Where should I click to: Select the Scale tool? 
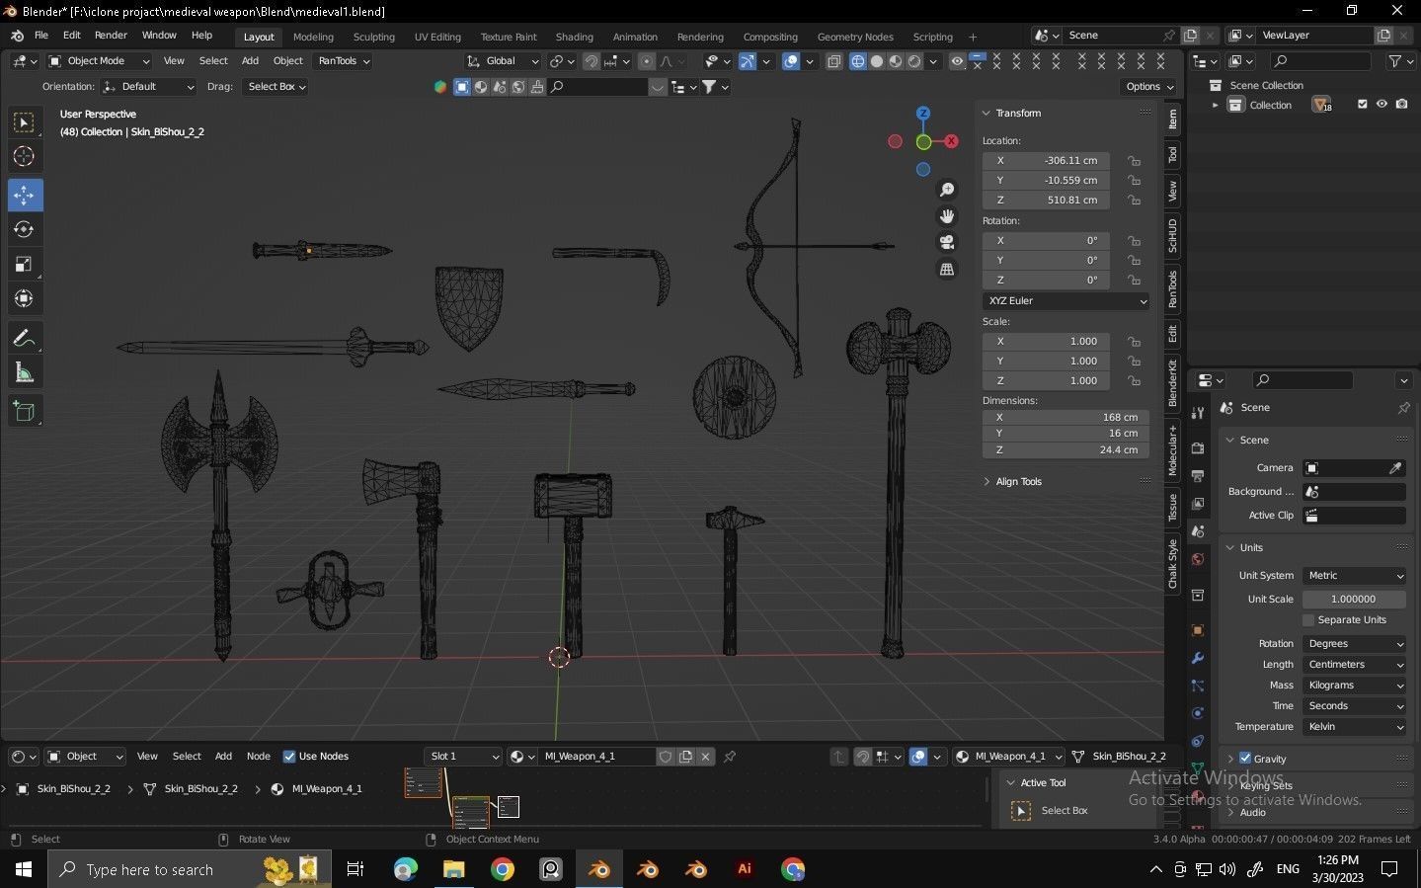coord(24,263)
